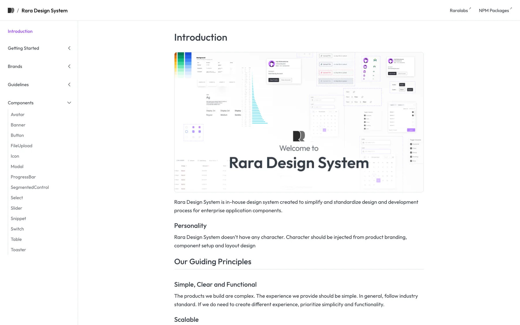The height and width of the screenshot is (325, 520).
Task: Go to the ProgressBar component page
Action: pos(23,177)
